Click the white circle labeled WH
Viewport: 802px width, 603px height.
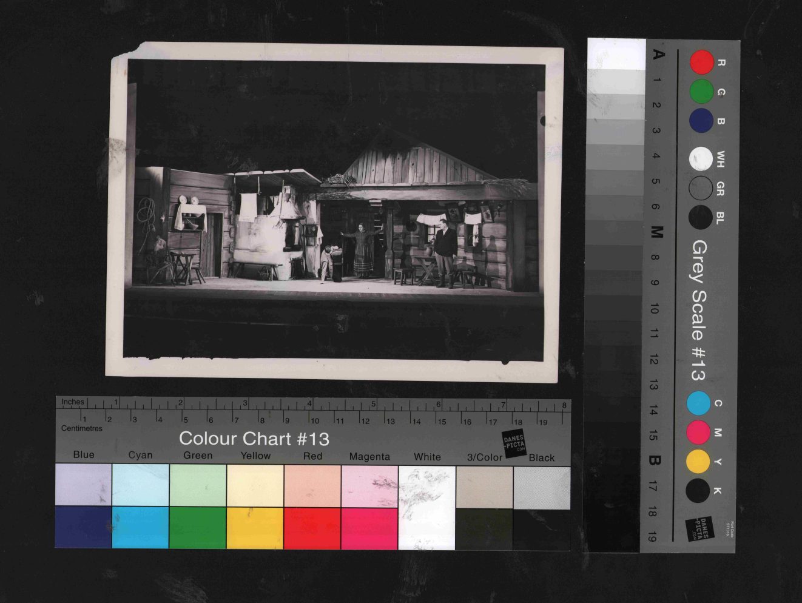point(701,159)
